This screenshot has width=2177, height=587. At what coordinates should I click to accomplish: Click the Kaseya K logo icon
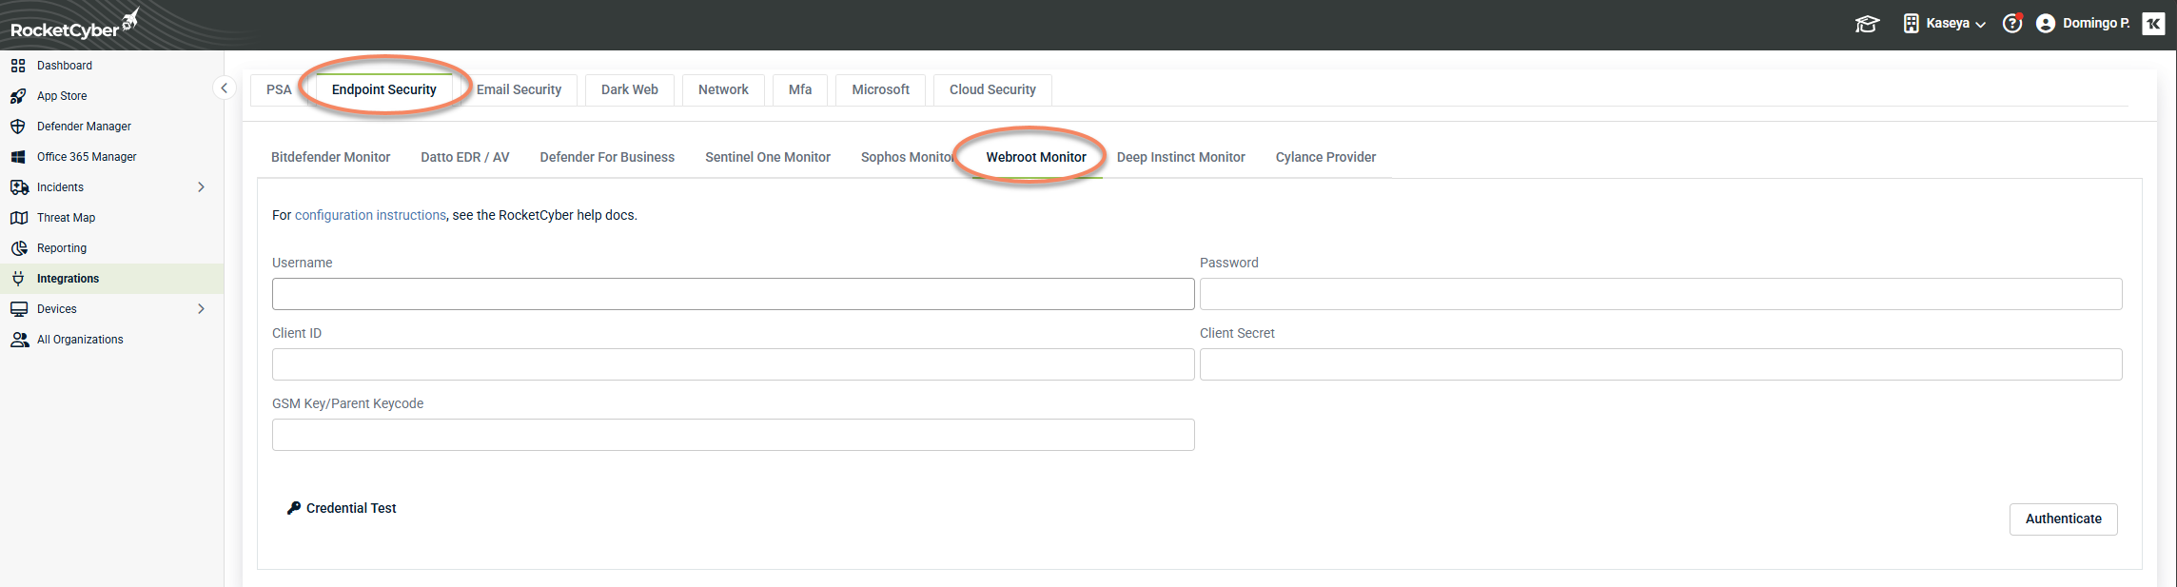2153,24
